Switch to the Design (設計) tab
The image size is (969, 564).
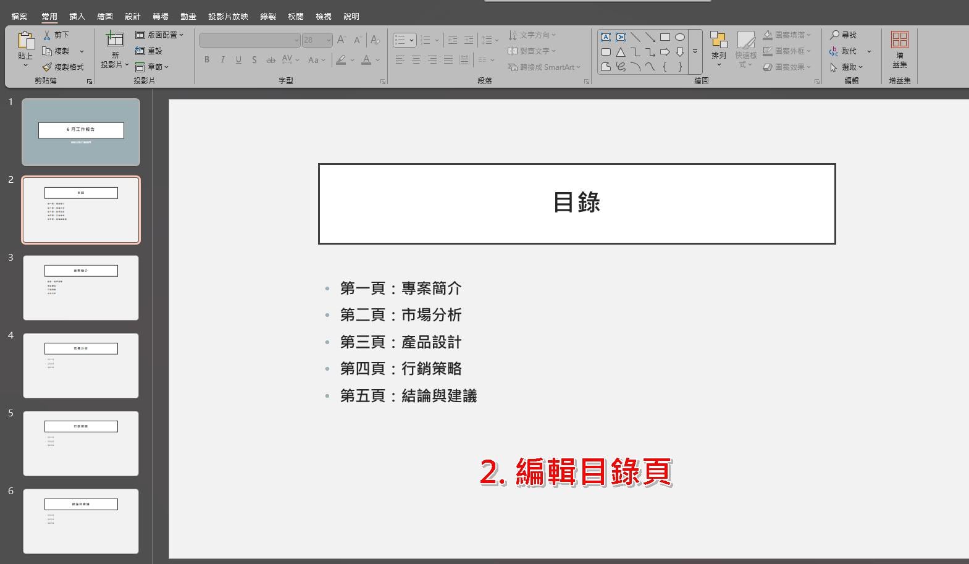(133, 17)
